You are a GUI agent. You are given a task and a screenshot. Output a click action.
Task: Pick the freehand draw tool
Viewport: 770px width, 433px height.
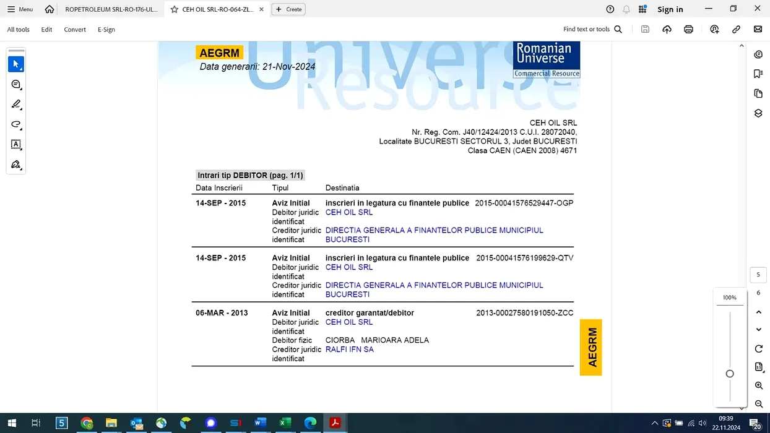coord(16,124)
